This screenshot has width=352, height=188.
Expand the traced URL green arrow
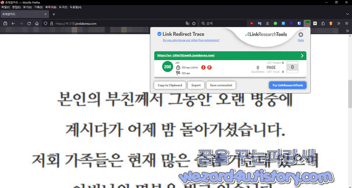[x=302, y=56]
